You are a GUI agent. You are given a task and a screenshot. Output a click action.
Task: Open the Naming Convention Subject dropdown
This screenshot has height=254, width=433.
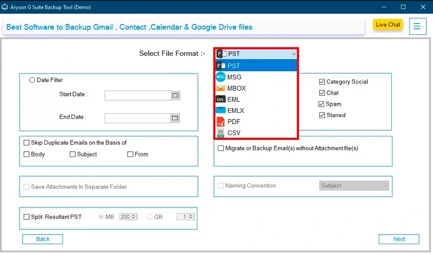(x=354, y=186)
